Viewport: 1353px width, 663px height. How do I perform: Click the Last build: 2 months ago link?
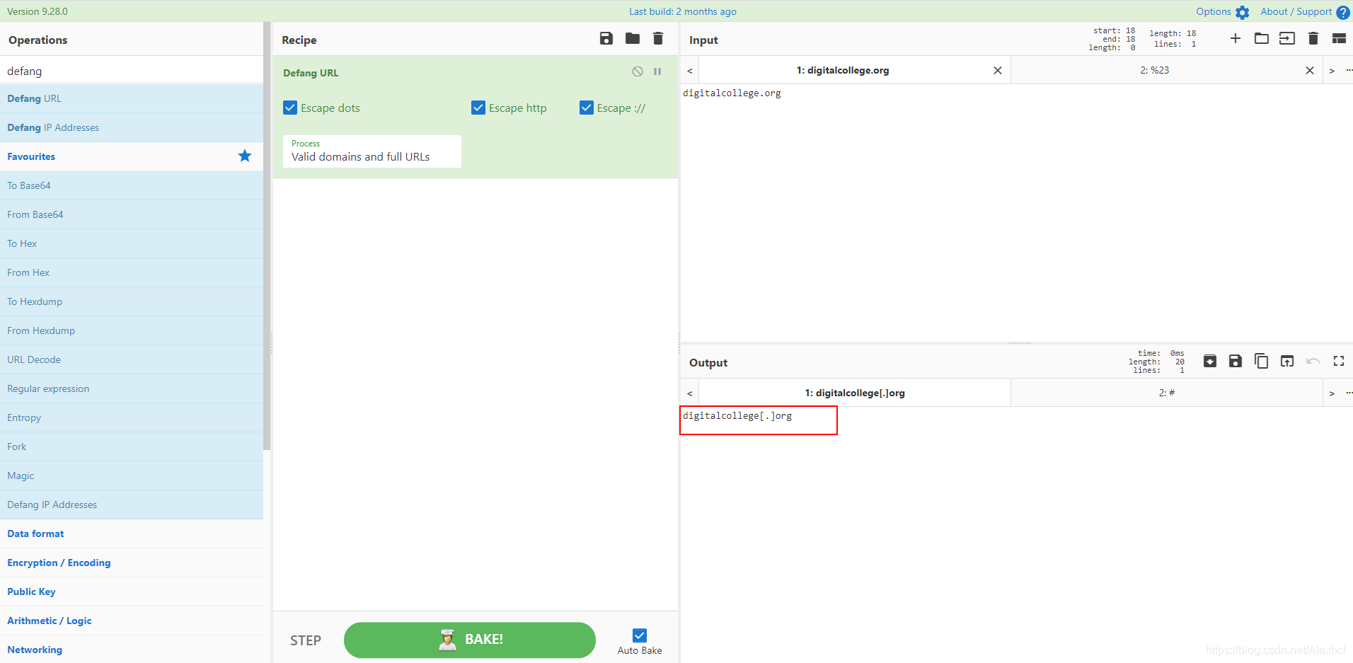click(683, 11)
